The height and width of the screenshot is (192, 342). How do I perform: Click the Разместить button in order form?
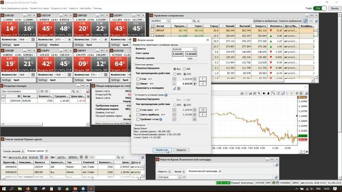pyautogui.click(x=162, y=150)
